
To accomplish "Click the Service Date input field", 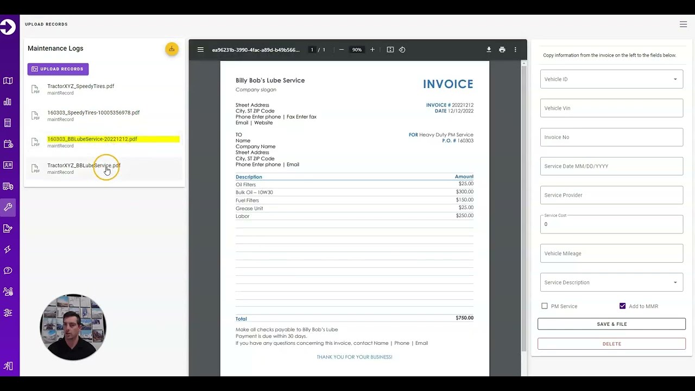I will click(611, 166).
